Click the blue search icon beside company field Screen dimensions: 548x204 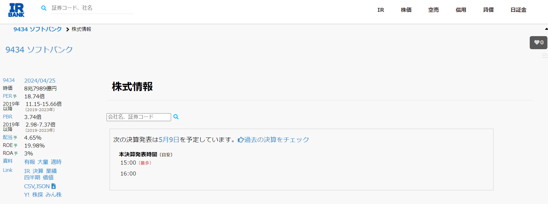(176, 117)
